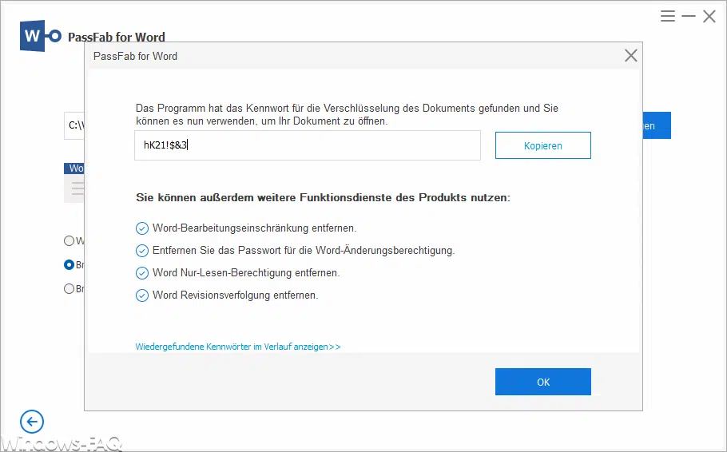The image size is (727, 452).
Task: Click checkmark icon beside Word-Bearbeitungseinschränkung entfernen
Action: point(143,228)
